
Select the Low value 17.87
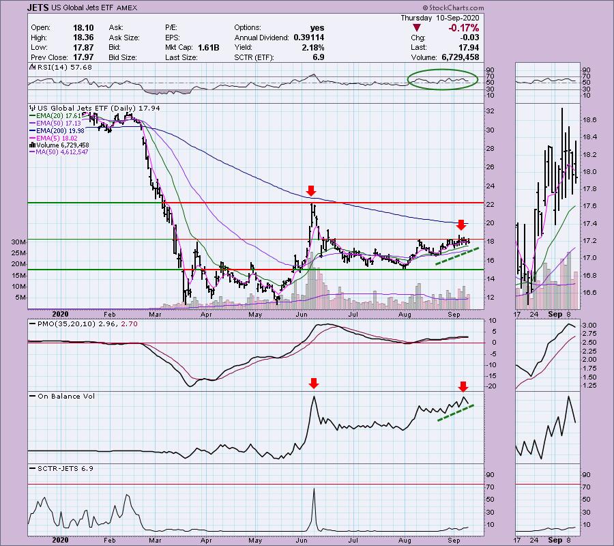(x=83, y=47)
